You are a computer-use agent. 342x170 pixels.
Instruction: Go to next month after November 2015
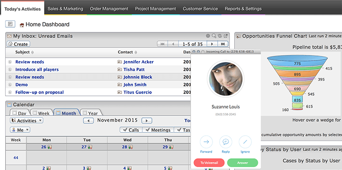(x=147, y=121)
